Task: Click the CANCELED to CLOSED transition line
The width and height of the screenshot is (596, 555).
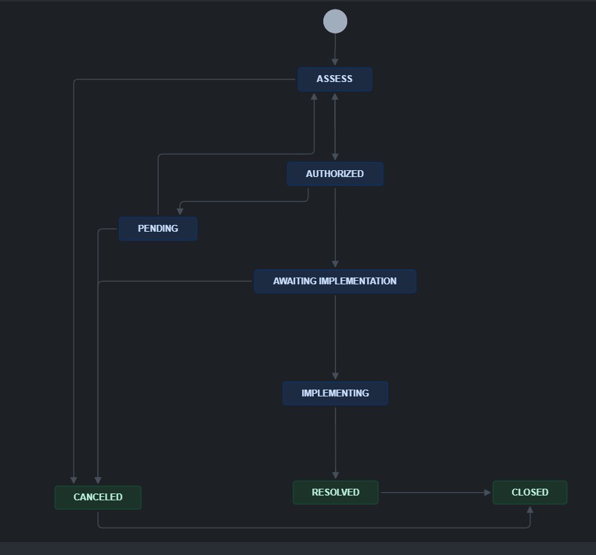Action: tap(314, 528)
